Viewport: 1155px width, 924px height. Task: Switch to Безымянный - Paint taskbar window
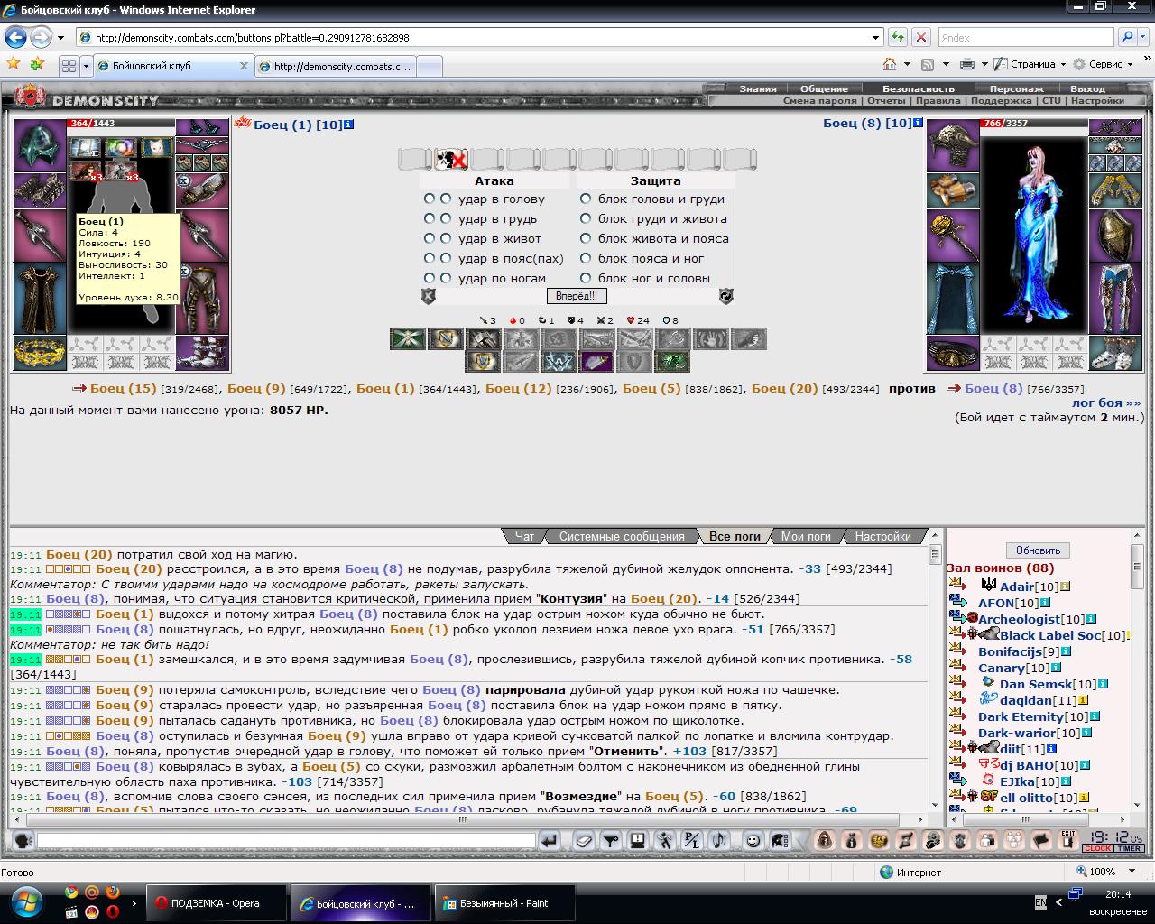click(x=504, y=903)
